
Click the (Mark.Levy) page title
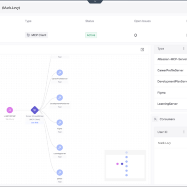[11, 8]
